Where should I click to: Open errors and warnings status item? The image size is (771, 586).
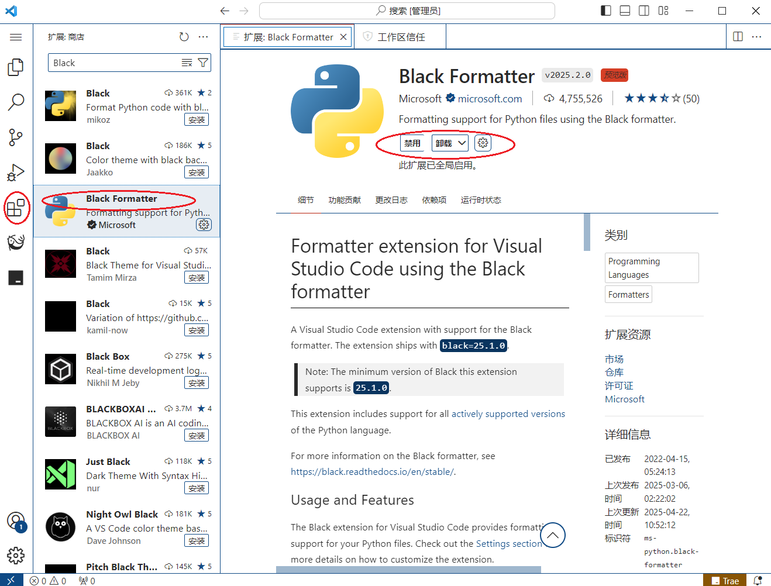(48, 581)
